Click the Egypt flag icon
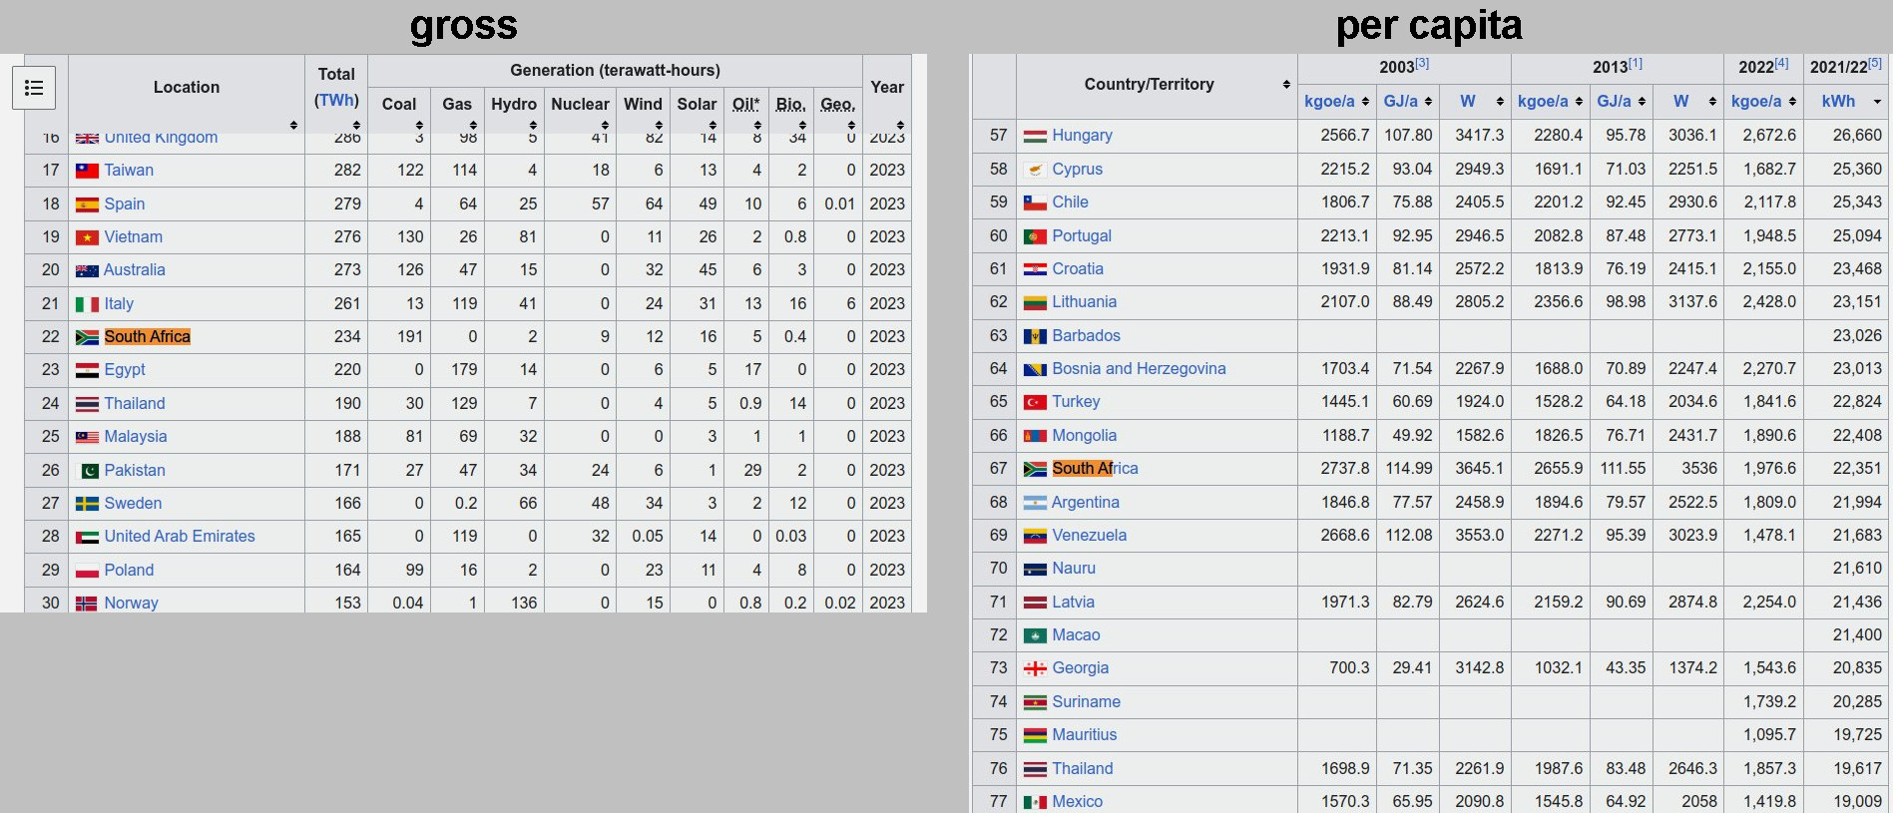The width and height of the screenshot is (1893, 813). click(87, 370)
